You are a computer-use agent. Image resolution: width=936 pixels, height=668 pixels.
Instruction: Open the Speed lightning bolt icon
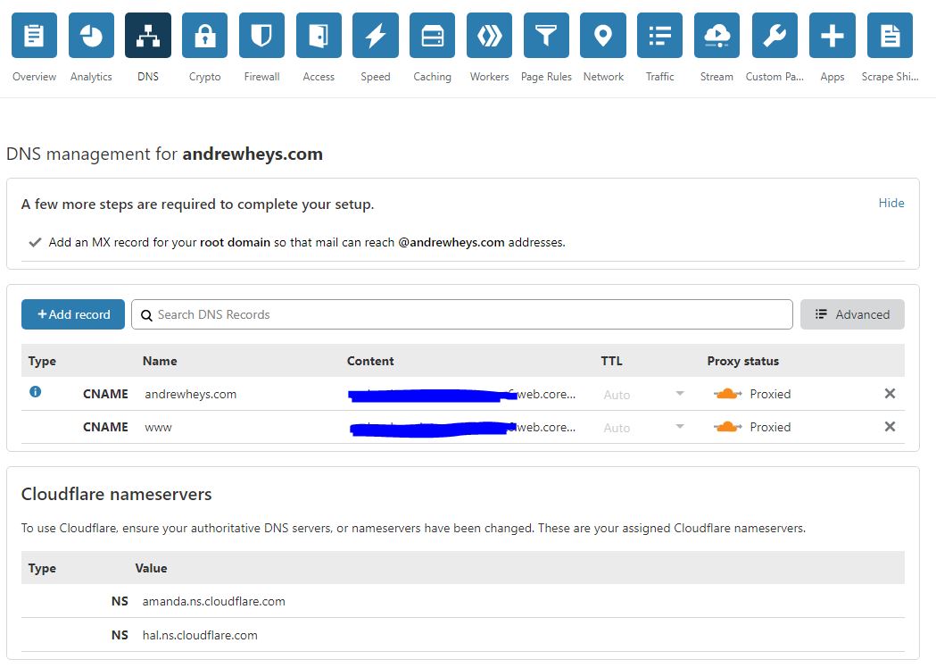[x=376, y=35]
